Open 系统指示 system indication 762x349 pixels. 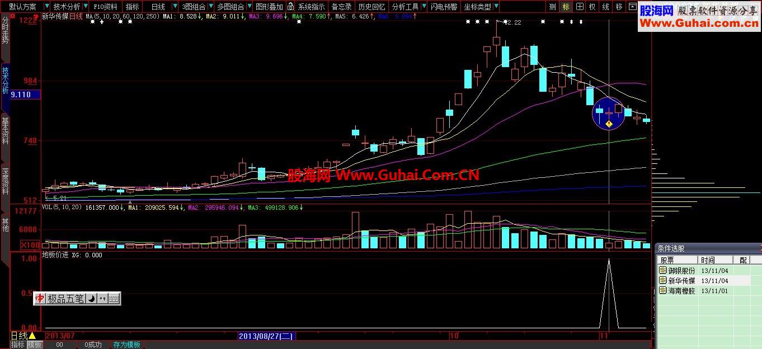click(311, 7)
